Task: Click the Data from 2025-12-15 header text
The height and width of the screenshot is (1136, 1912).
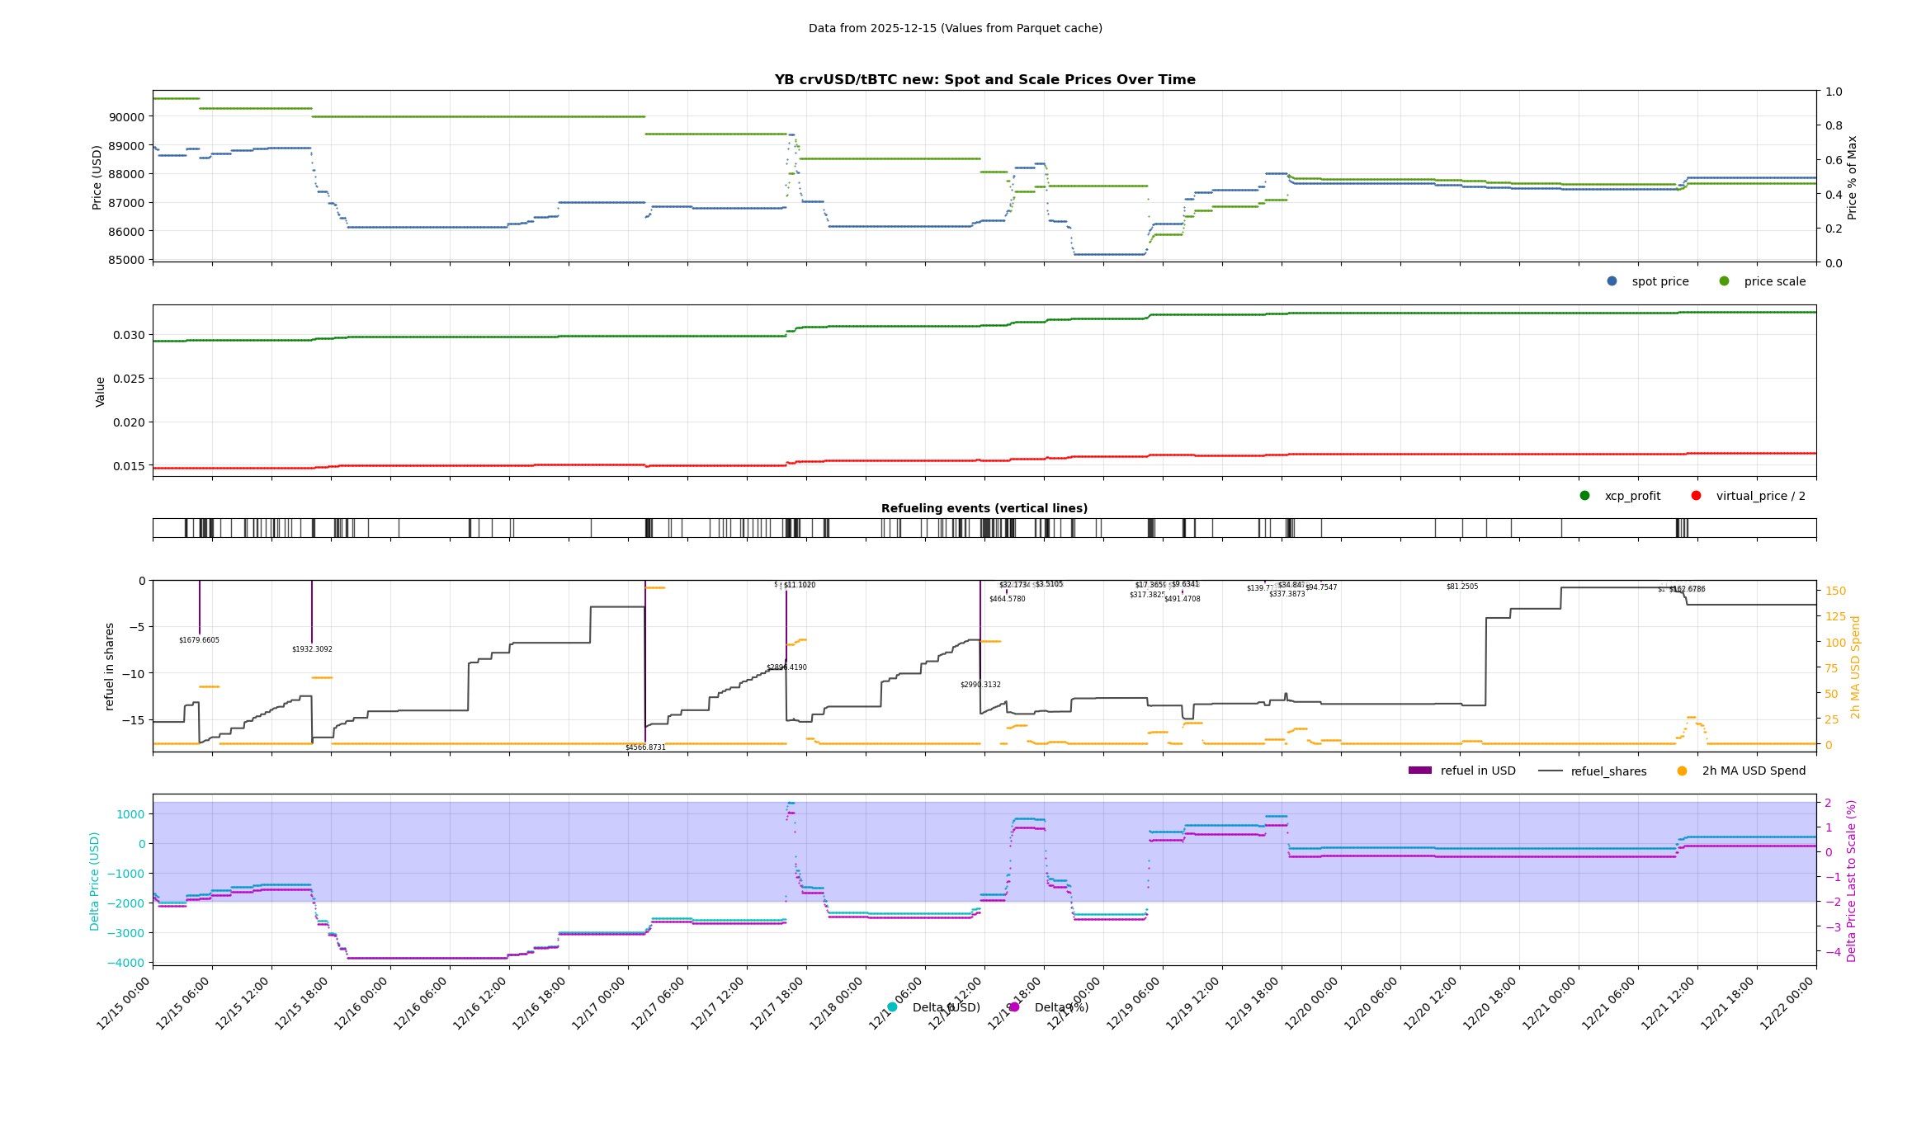Action: (955, 28)
